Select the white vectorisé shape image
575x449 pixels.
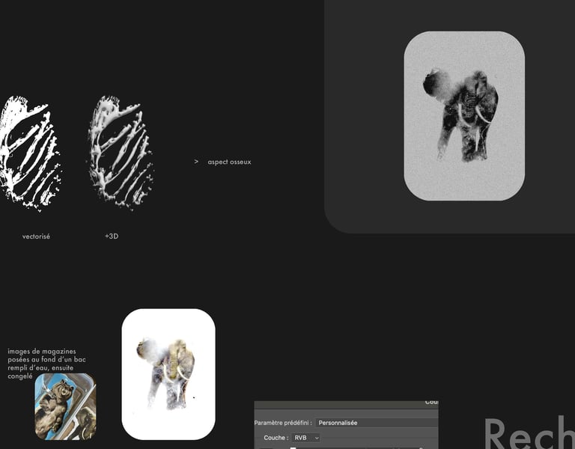(x=30, y=154)
